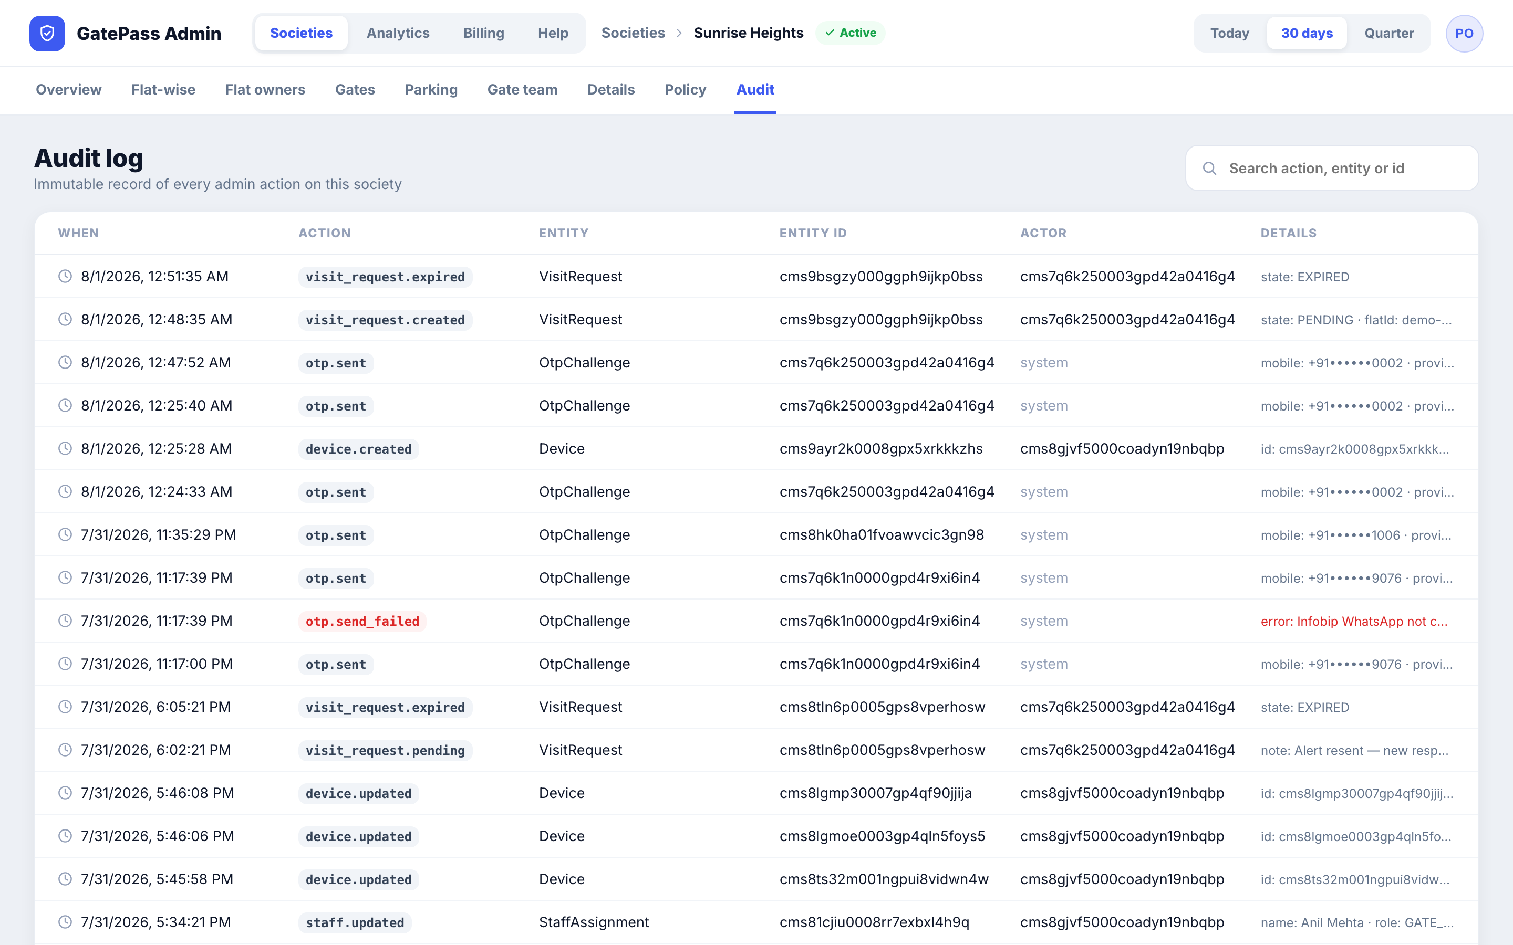
Task: Open the Parking tab
Action: pos(431,89)
